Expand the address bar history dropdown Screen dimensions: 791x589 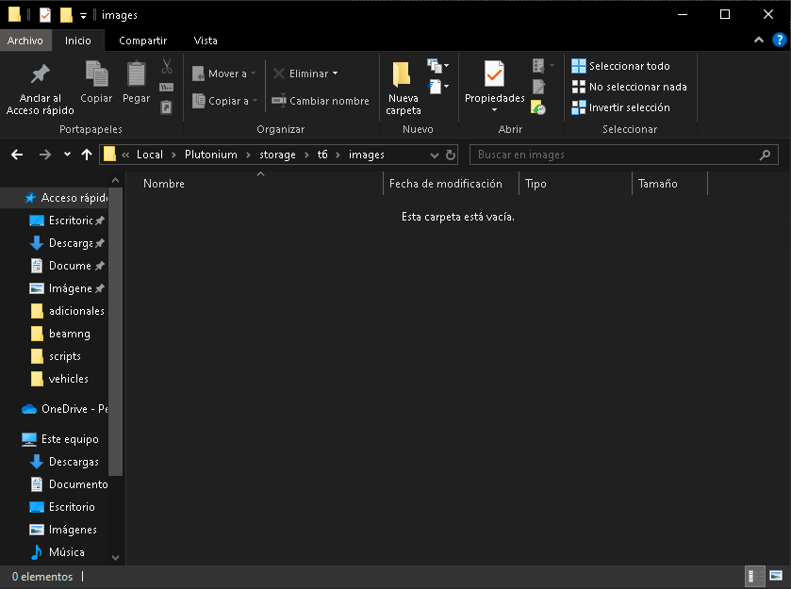tap(434, 155)
